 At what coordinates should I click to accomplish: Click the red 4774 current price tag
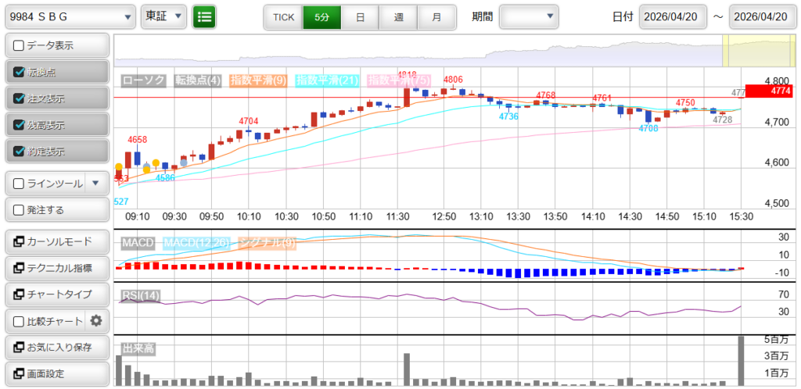pyautogui.click(x=772, y=91)
